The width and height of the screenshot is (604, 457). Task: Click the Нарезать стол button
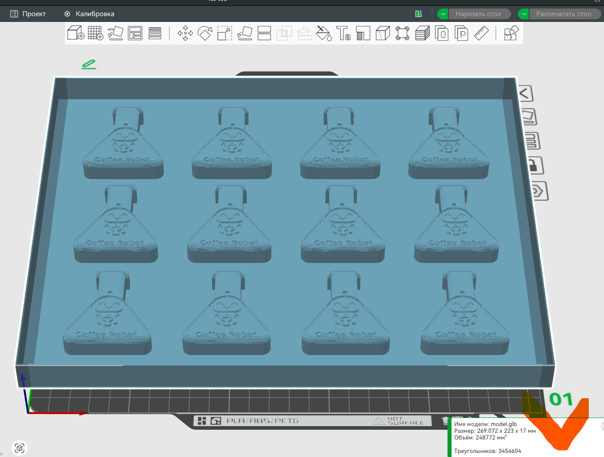(x=478, y=14)
